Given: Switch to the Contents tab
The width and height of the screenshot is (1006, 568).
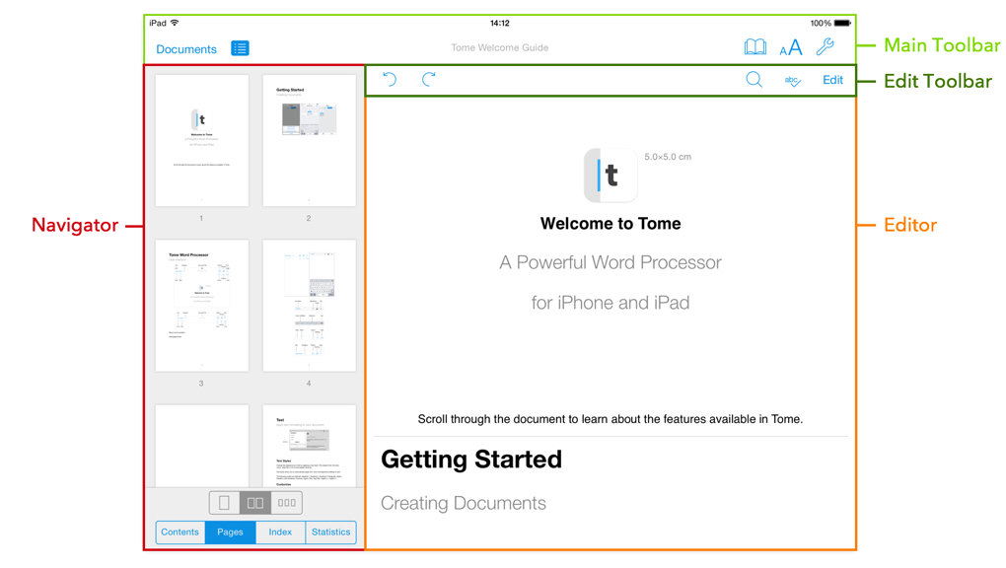Looking at the screenshot, I should [180, 532].
